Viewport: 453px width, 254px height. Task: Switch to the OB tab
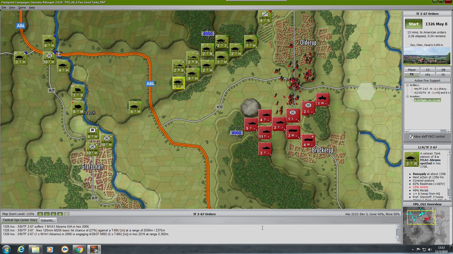[443, 70]
